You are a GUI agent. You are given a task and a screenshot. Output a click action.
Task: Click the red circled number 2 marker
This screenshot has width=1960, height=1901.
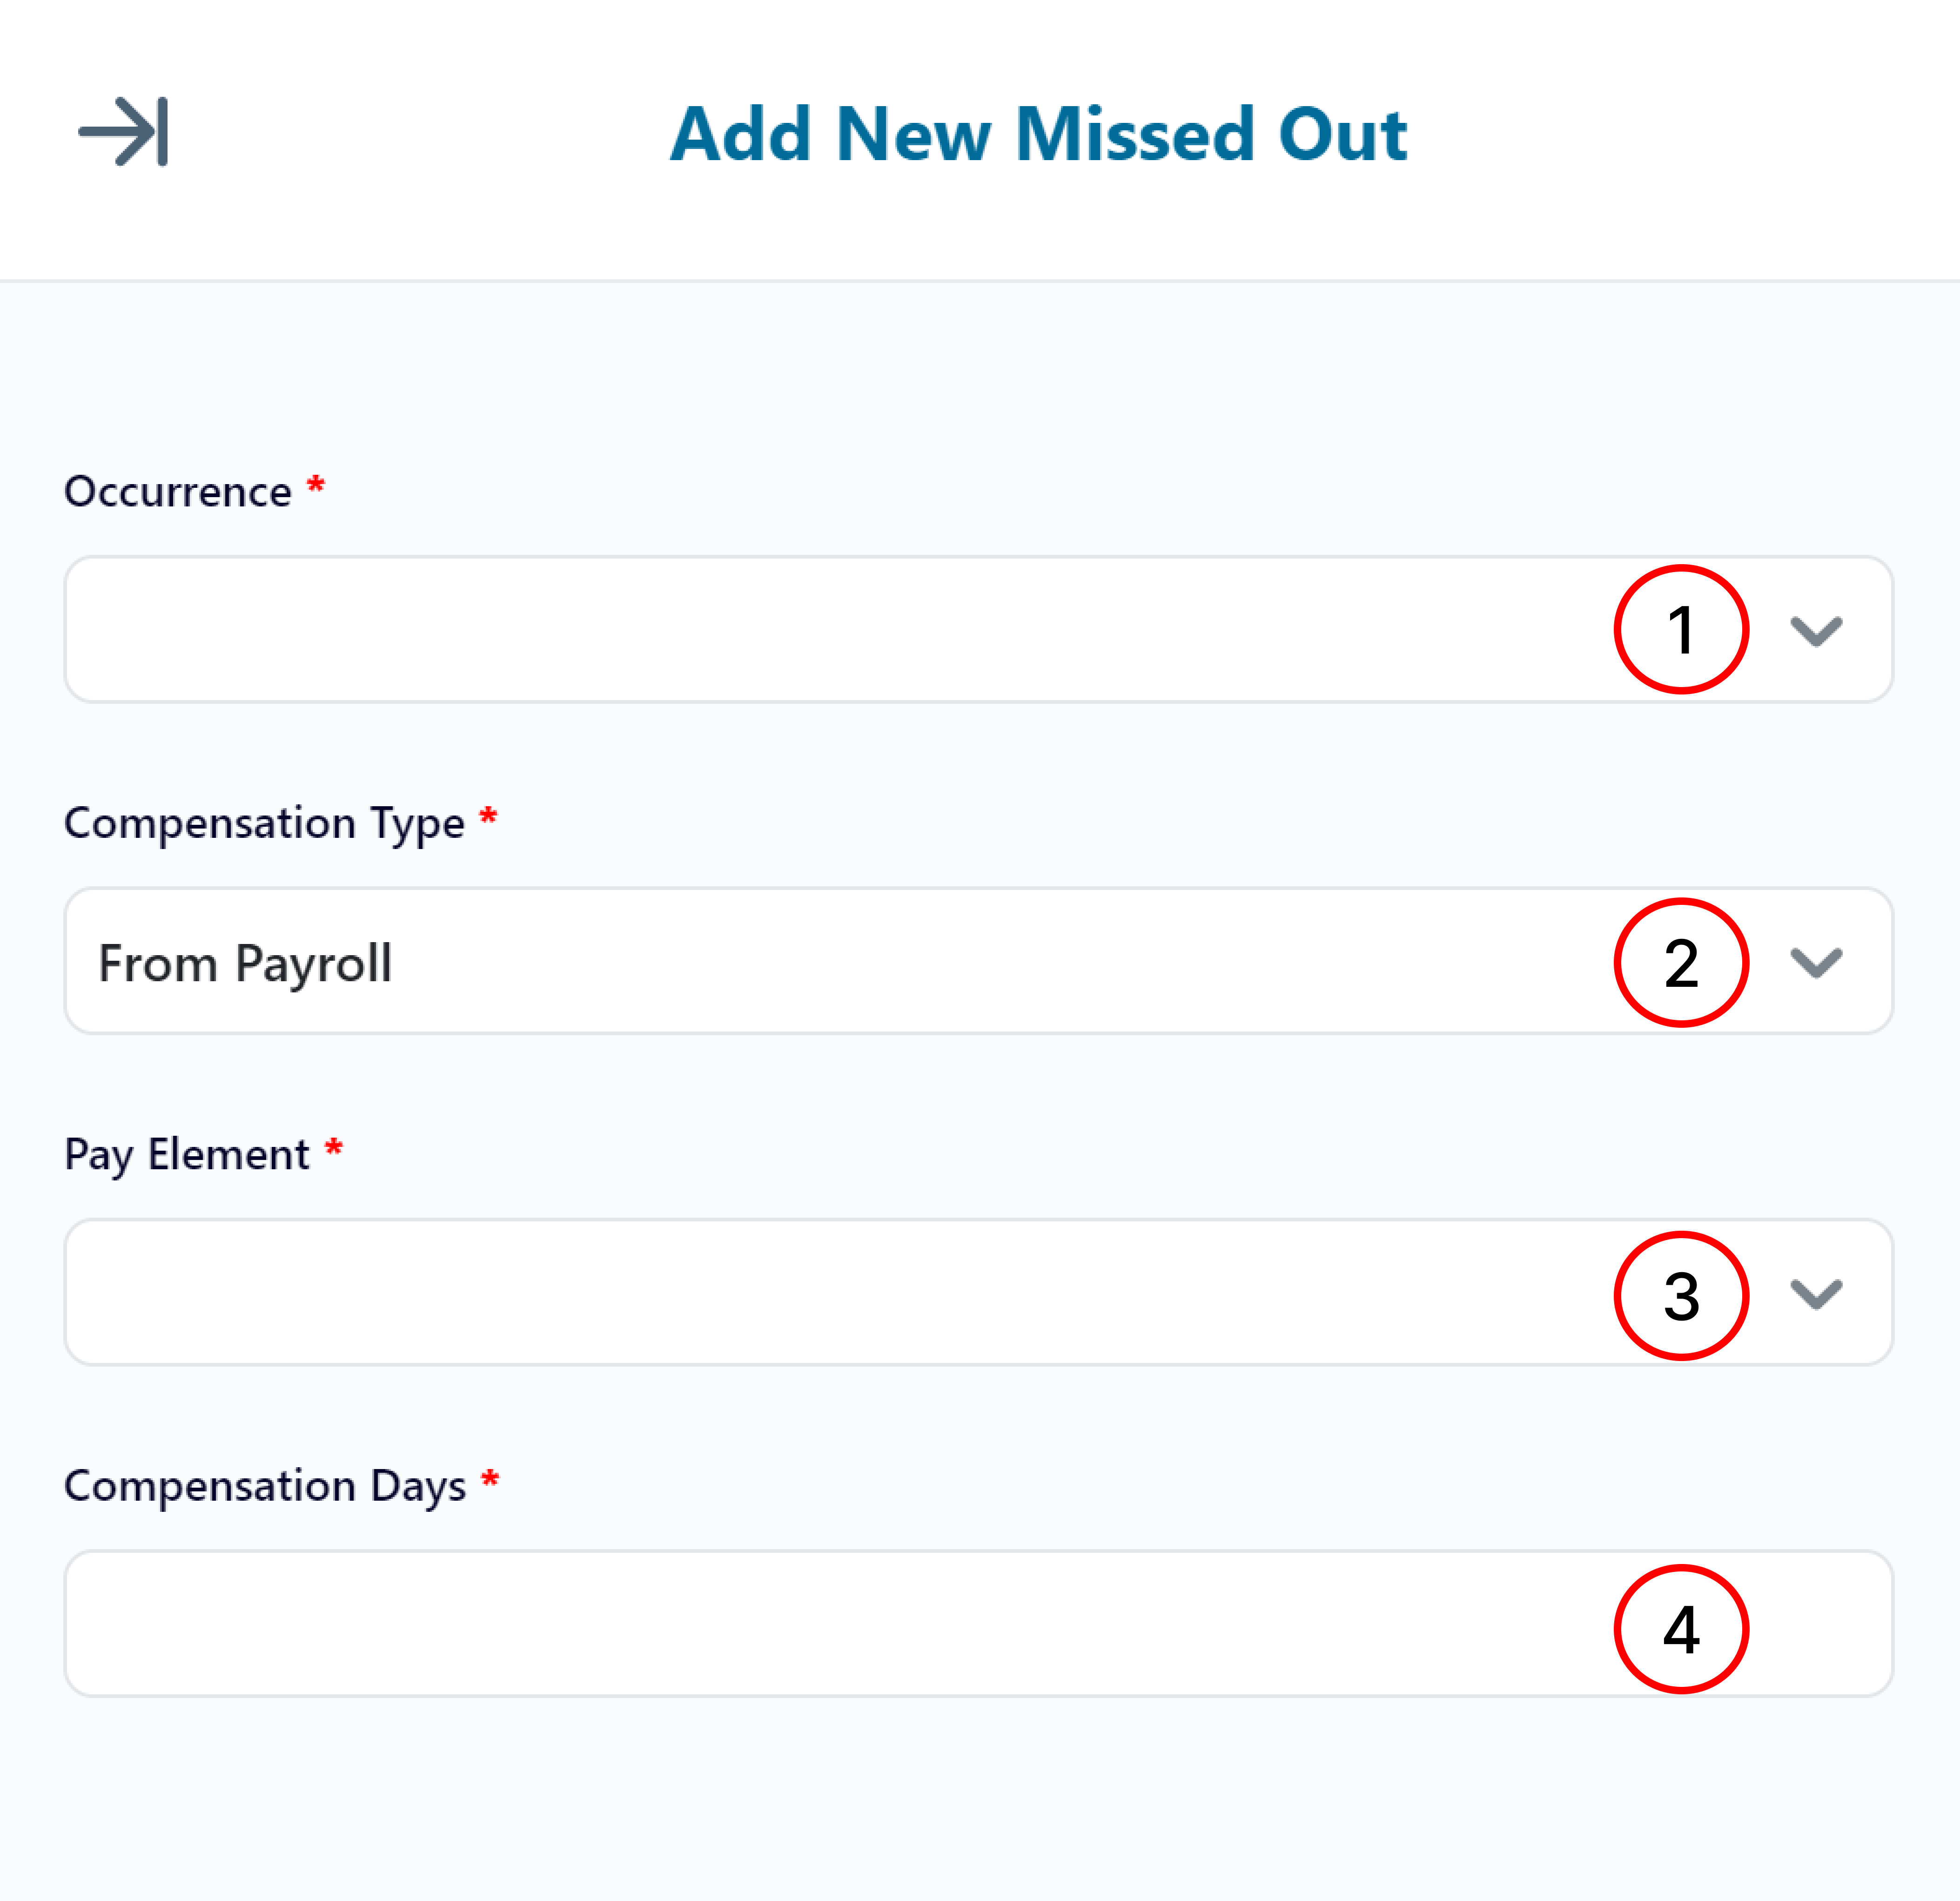pos(1681,963)
